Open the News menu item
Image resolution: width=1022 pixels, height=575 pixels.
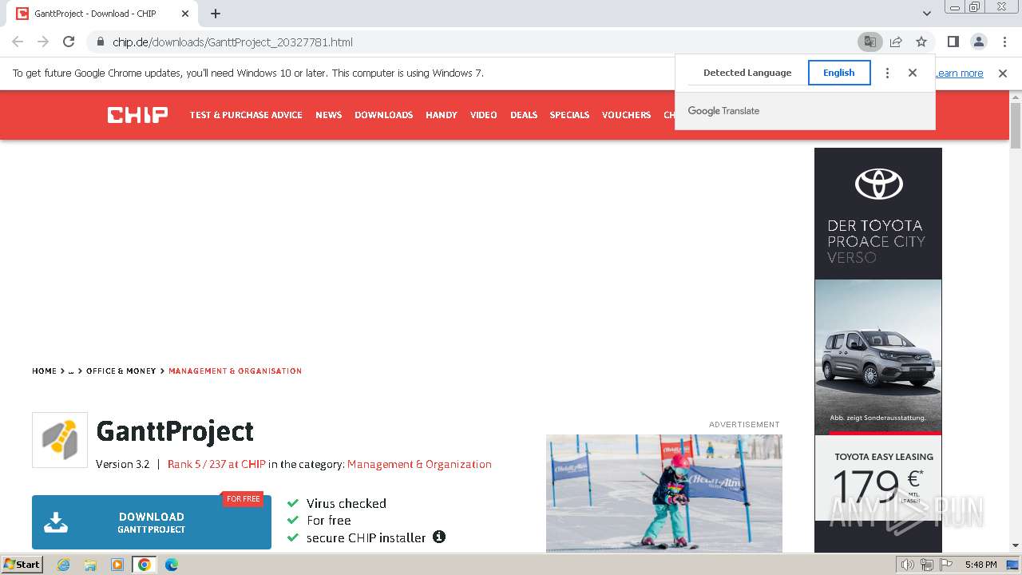[x=328, y=115]
